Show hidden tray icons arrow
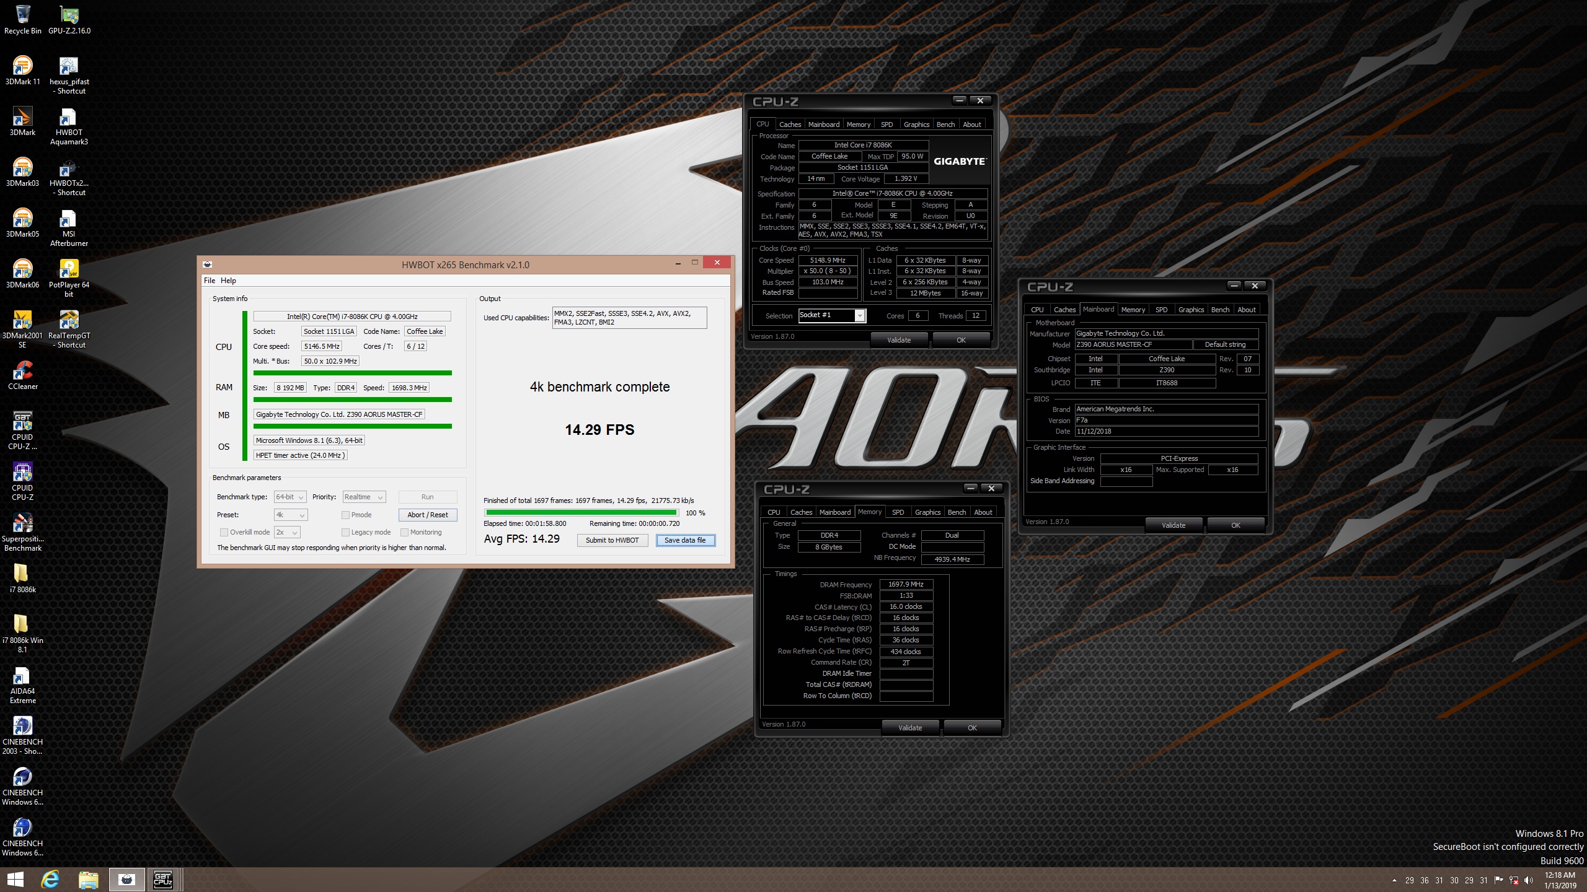Screen dimensions: 1587x892 pos(1394,880)
